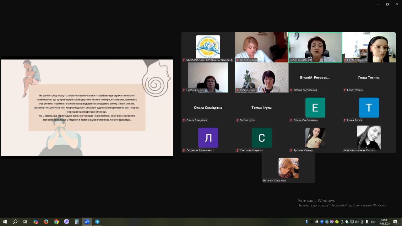Viewport: 402px width, 226px height.
Task: Select Татьяна Высоцкая's video tile
Action: click(315, 47)
